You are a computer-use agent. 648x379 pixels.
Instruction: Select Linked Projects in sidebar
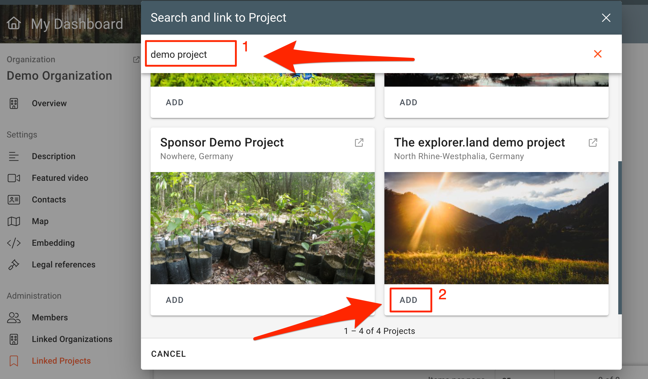click(61, 361)
